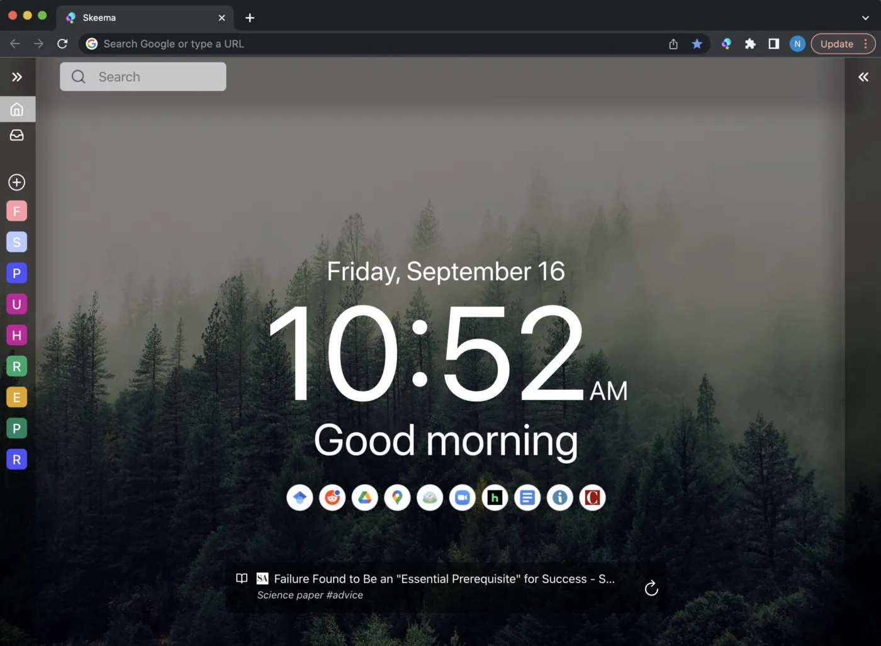Open the 'Failure Found to Be' article link
The height and width of the screenshot is (646, 881).
[x=444, y=579]
